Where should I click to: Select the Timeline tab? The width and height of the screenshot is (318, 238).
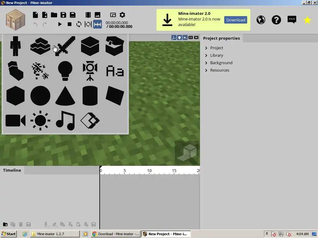(12, 170)
